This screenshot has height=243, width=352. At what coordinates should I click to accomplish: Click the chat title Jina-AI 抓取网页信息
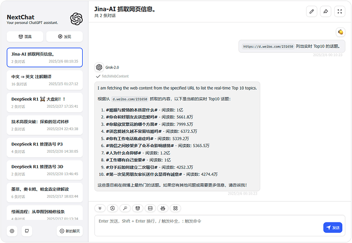(x=125, y=9)
